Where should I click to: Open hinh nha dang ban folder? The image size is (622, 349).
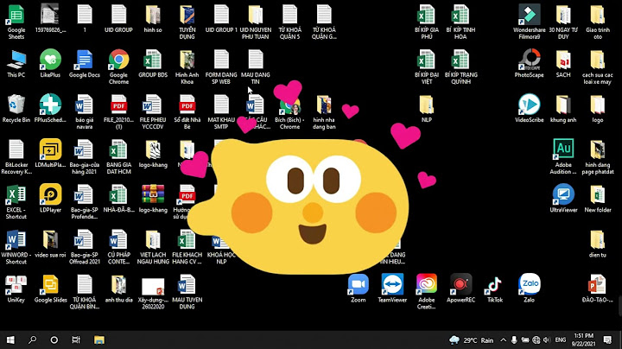point(324,111)
